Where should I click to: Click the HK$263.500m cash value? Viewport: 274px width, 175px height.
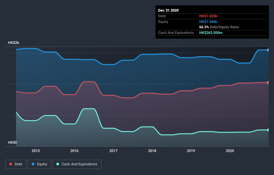pyautogui.click(x=211, y=33)
